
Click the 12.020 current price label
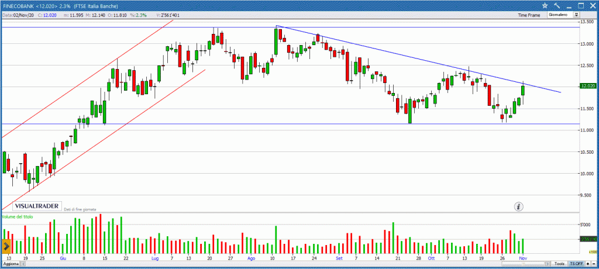pos(588,87)
